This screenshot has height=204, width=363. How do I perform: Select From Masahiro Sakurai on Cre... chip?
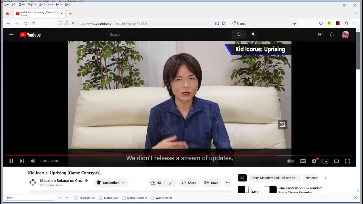pyautogui.click(x=274, y=178)
